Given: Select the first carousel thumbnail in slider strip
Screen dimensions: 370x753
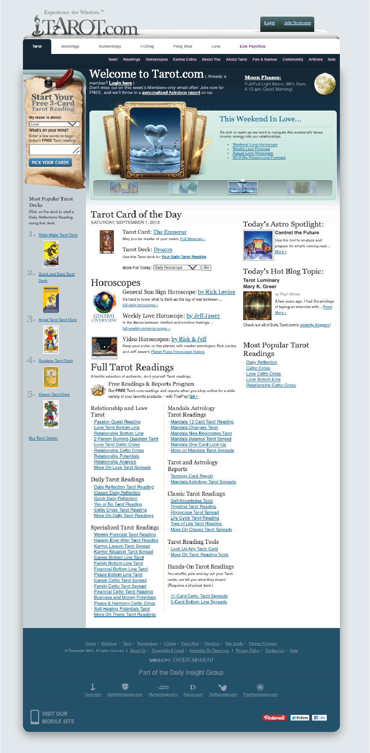Looking at the screenshot, I should click(x=124, y=187).
